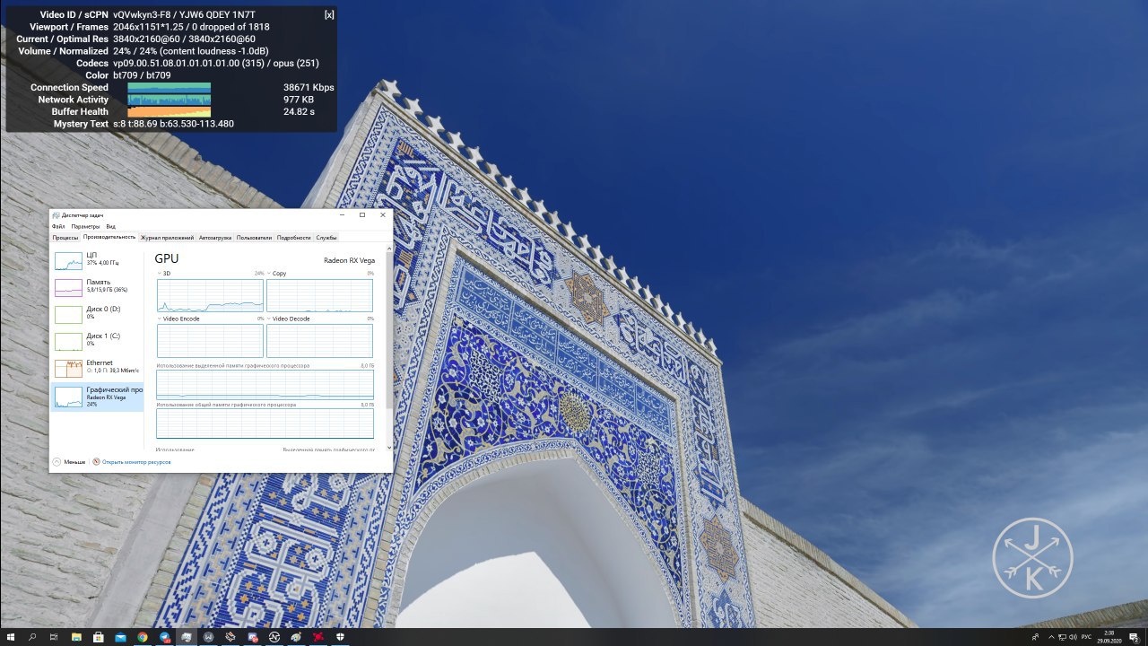Viewport: 1148px width, 646px height.
Task: Select the ЦП performance item
Action: (x=97, y=260)
